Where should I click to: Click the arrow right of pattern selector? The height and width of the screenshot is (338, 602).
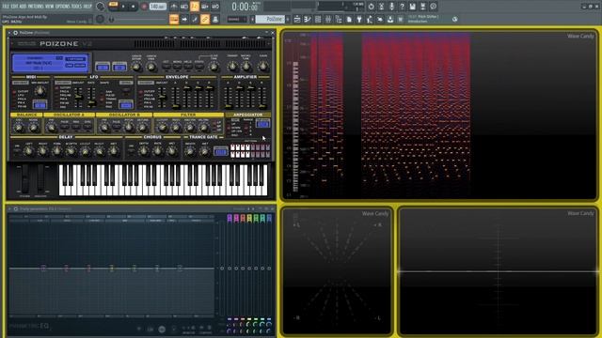[288, 19]
